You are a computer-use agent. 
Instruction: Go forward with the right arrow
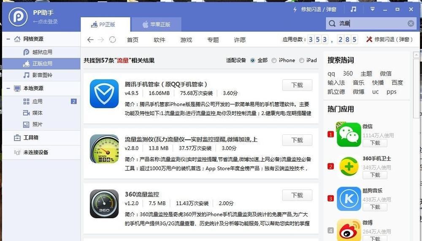101,40
